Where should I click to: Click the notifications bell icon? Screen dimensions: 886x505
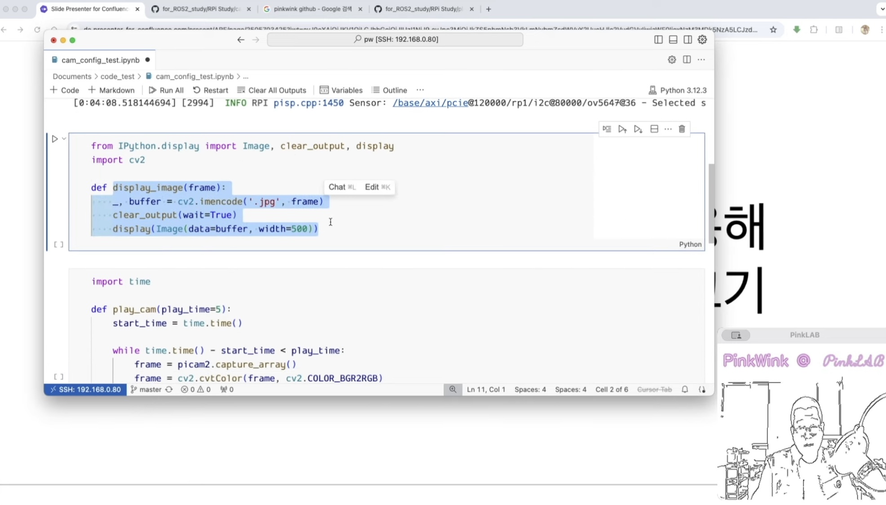(x=684, y=390)
